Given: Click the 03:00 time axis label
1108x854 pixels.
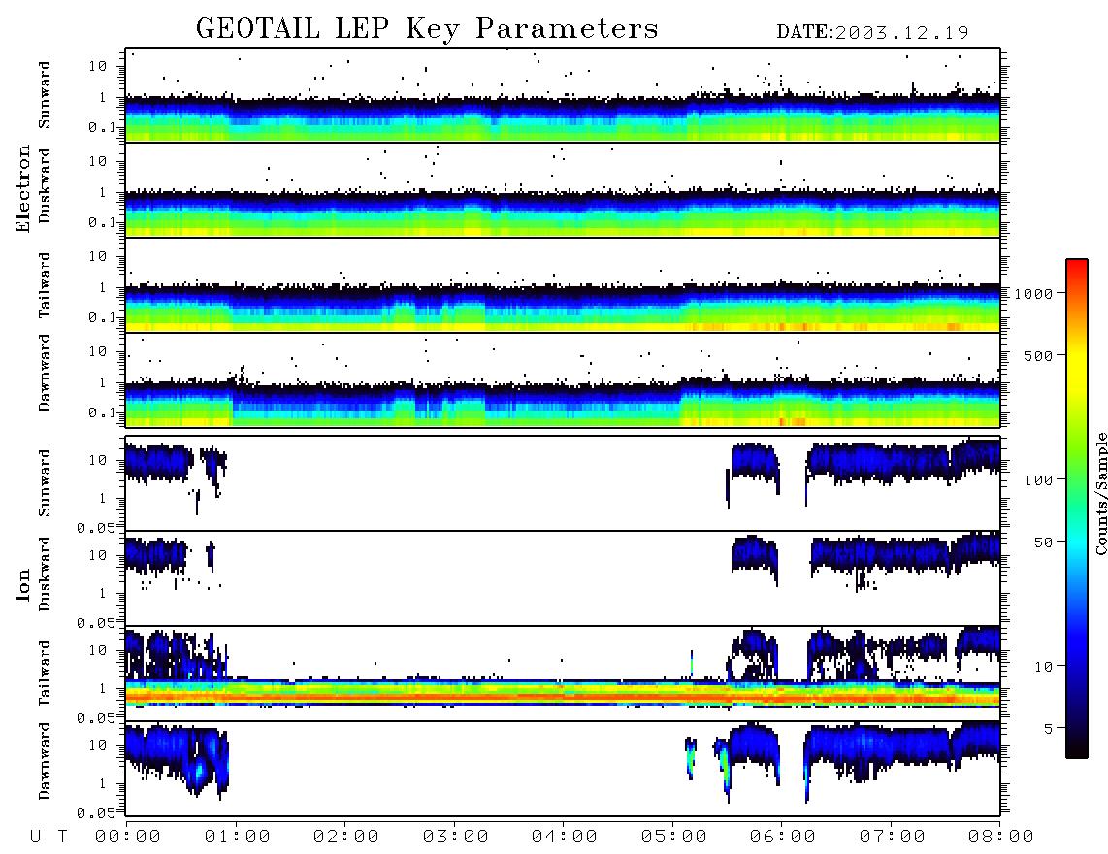Looking at the screenshot, I should (x=456, y=837).
